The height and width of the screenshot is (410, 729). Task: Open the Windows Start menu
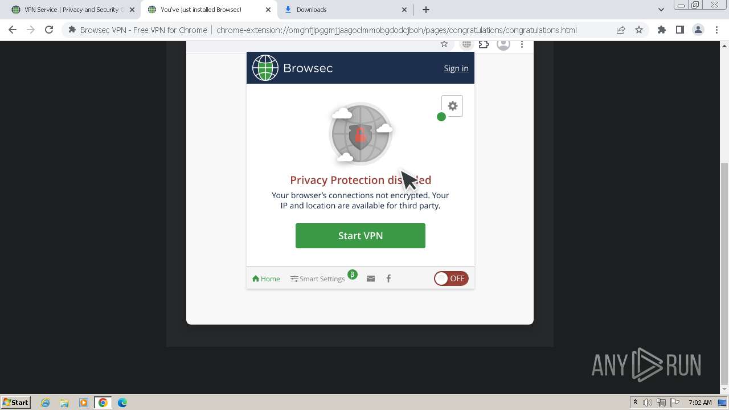pyautogui.click(x=15, y=402)
